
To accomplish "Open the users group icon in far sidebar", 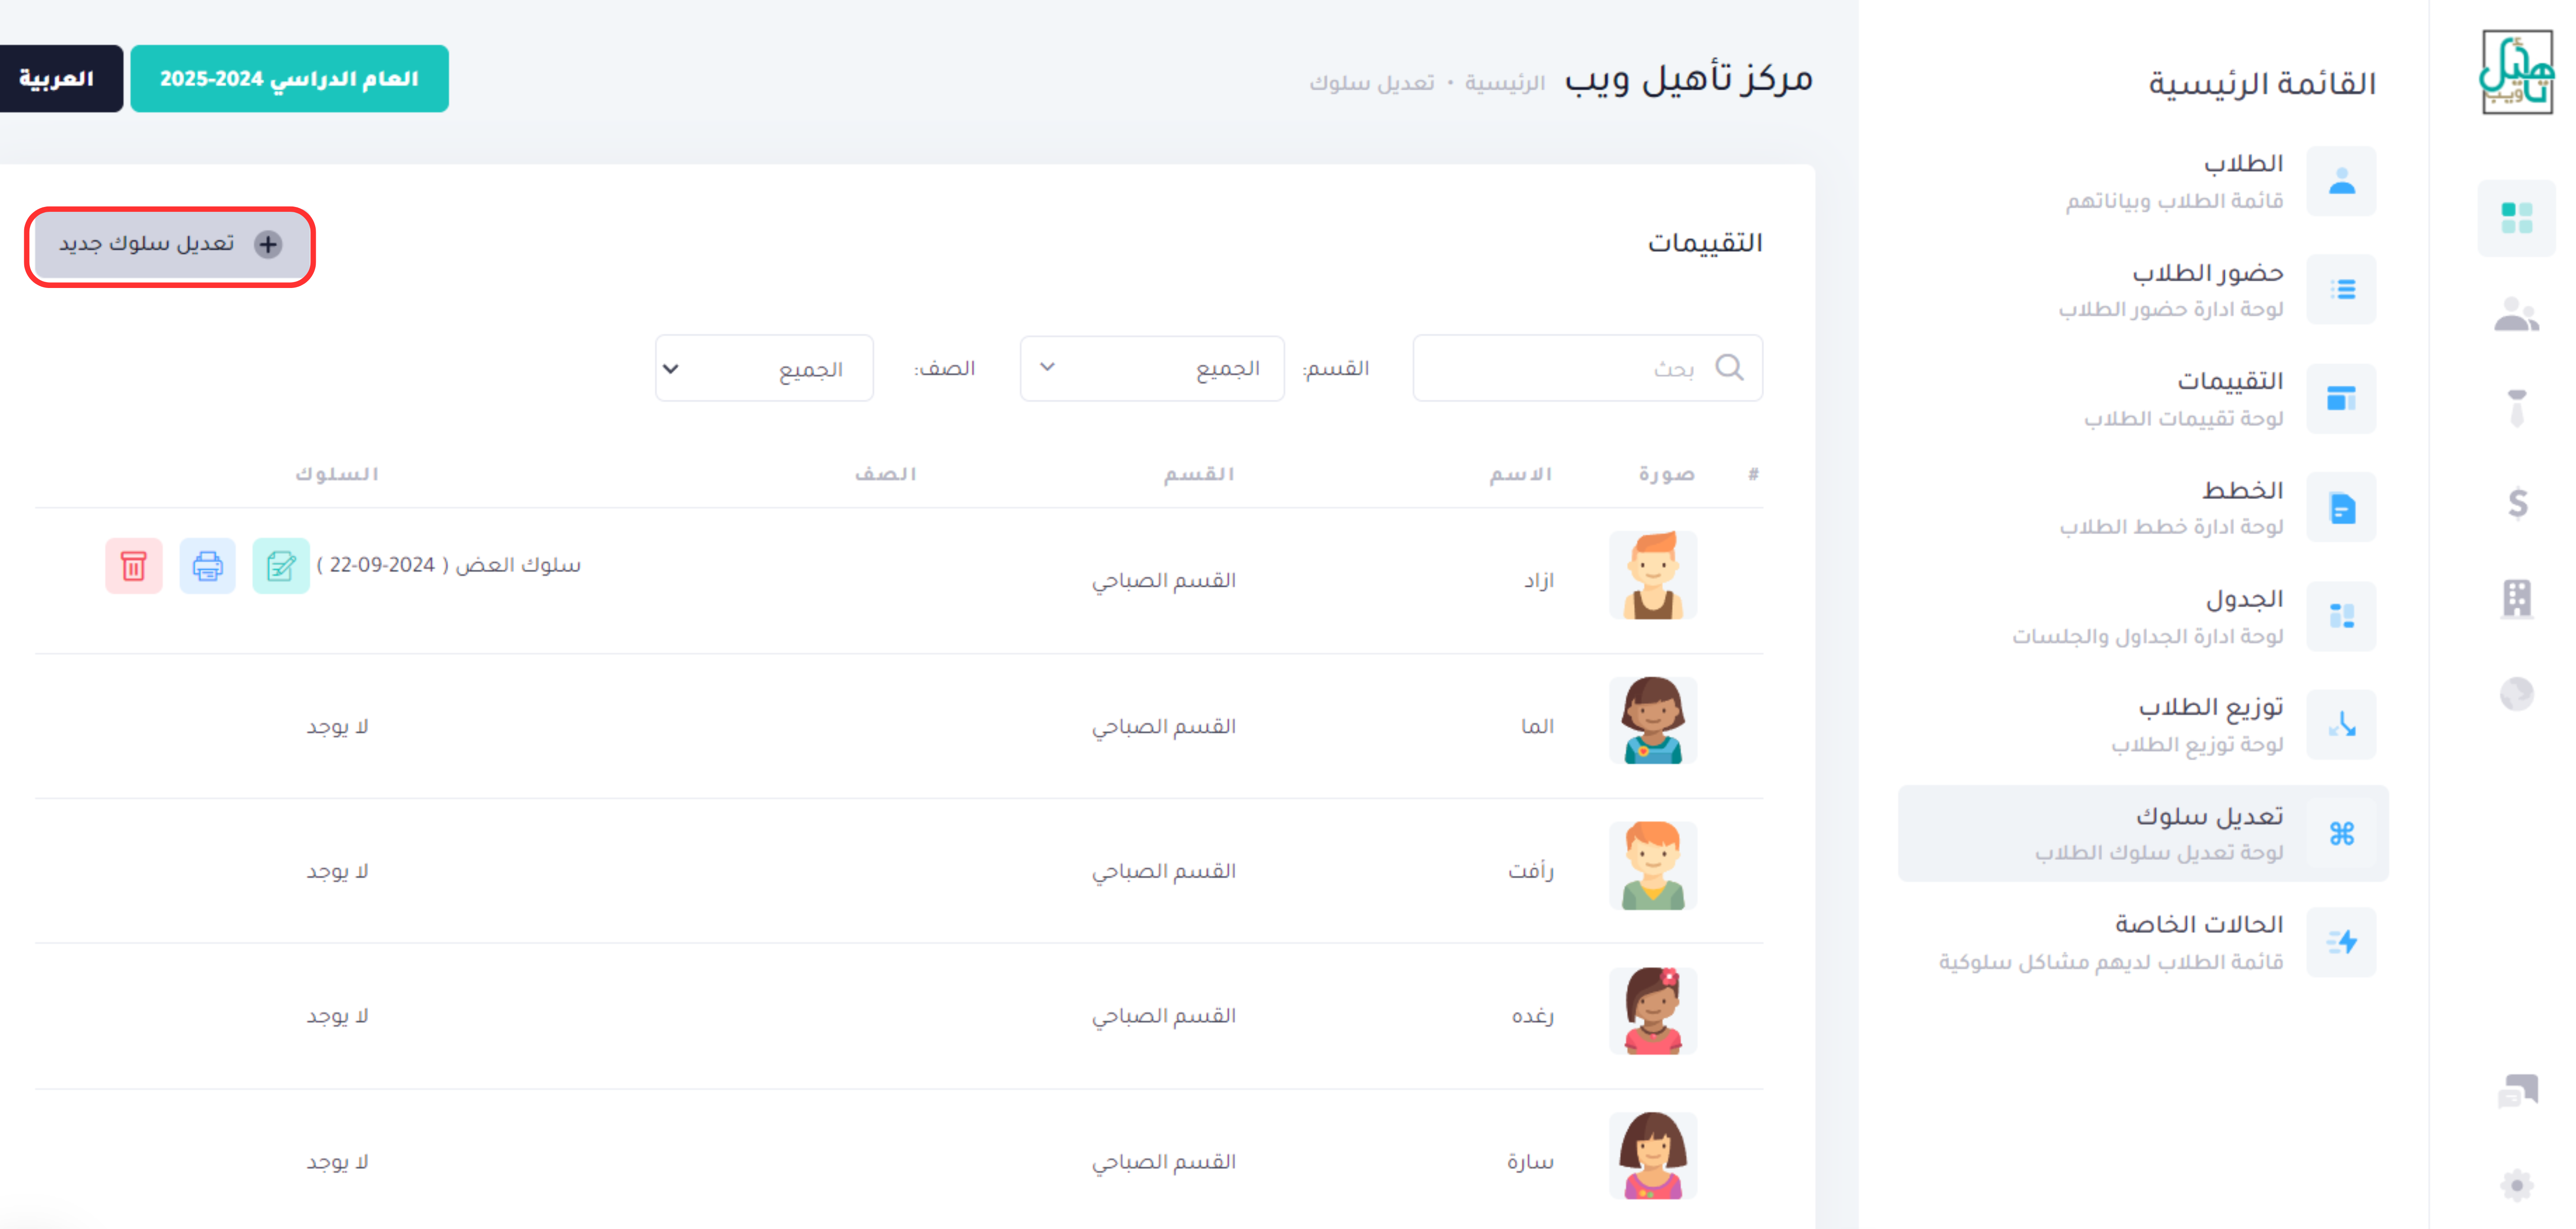I will point(2516,315).
